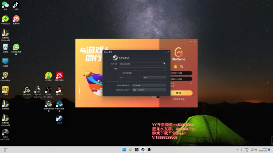Image resolution: width=273 pixels, height=153 pixels.
Task: Expand the WeGame account number dropdown
Action: coord(190,73)
